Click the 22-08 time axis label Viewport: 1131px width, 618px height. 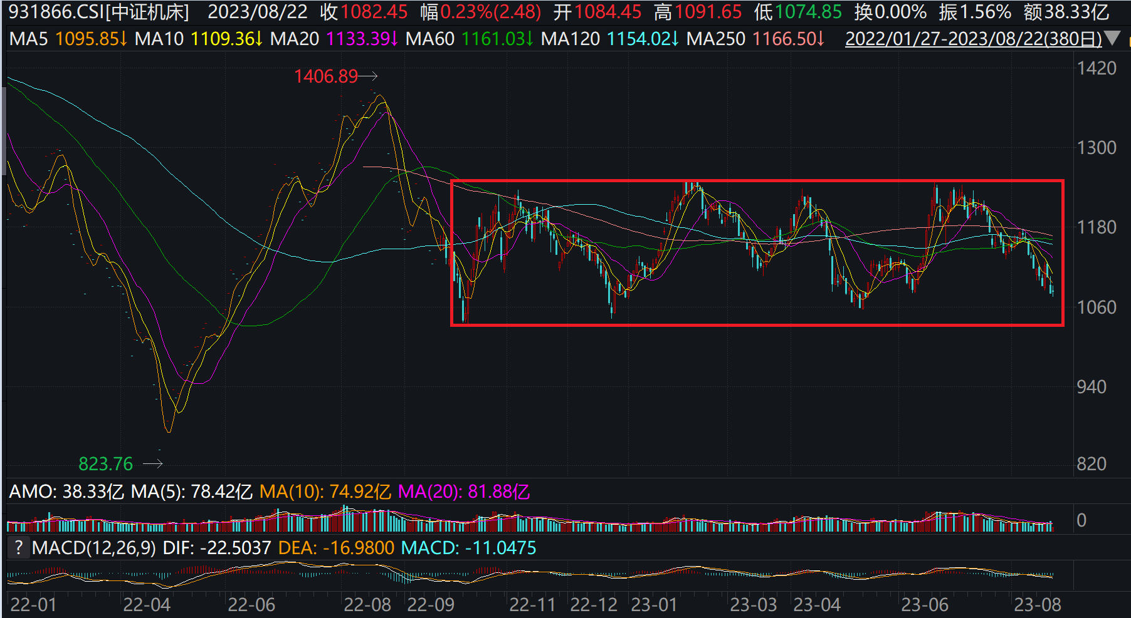click(367, 605)
